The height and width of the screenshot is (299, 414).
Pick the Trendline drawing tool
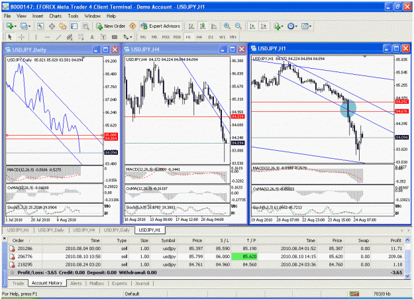[x=58, y=37]
